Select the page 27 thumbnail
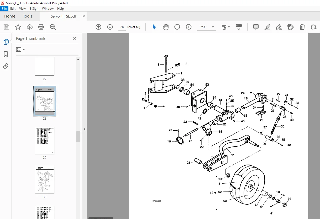 pyautogui.click(x=45, y=66)
